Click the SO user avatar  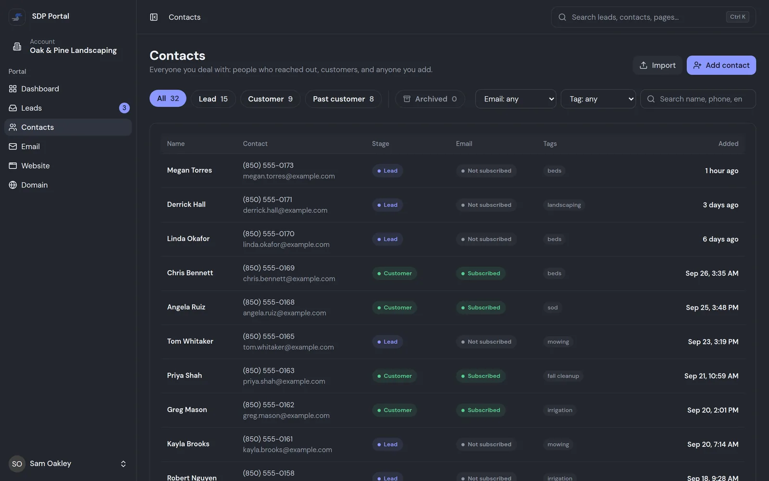point(17,464)
